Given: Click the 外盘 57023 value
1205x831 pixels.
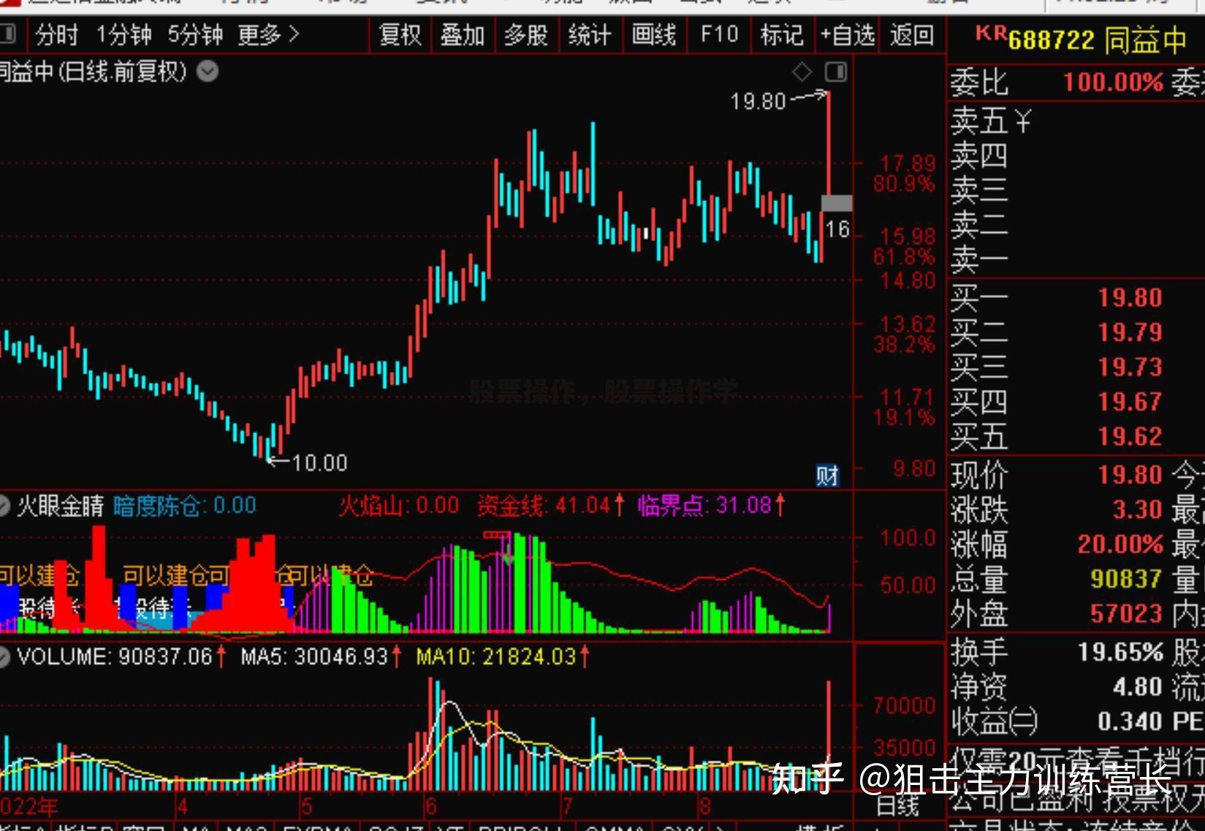Looking at the screenshot, I should (1126, 613).
